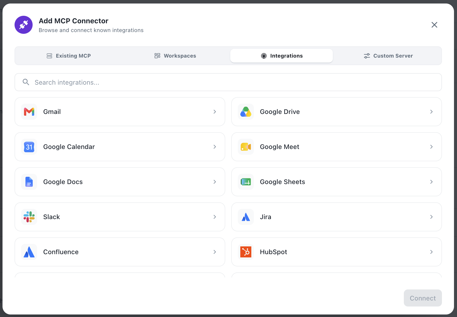
Task: Choose the Confluence integration label
Action: click(61, 252)
